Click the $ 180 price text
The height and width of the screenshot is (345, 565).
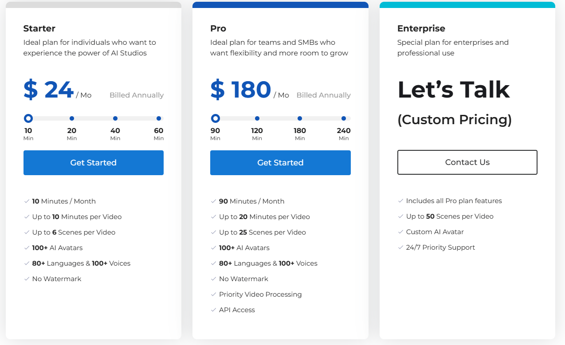coord(240,90)
